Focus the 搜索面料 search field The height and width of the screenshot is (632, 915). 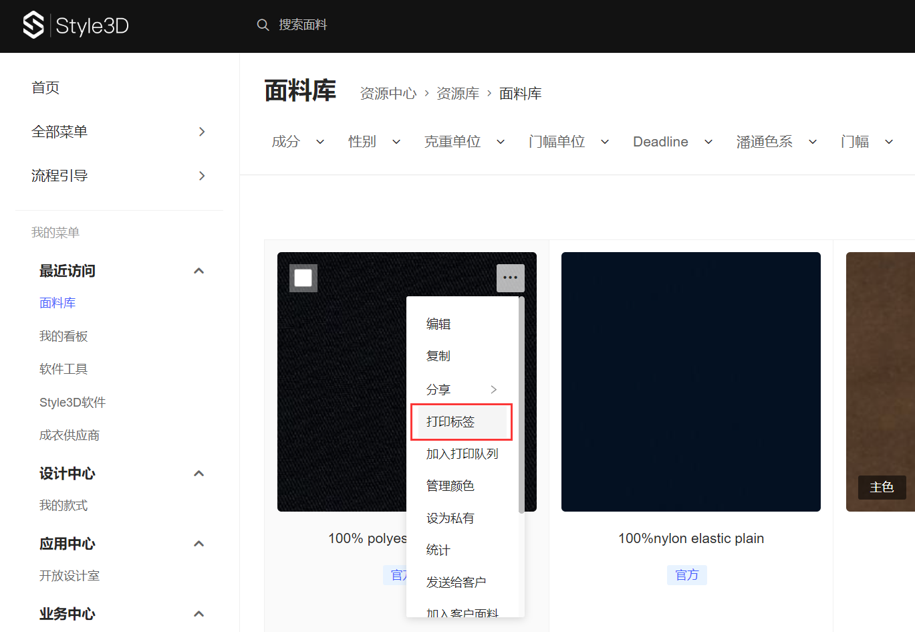pos(303,25)
